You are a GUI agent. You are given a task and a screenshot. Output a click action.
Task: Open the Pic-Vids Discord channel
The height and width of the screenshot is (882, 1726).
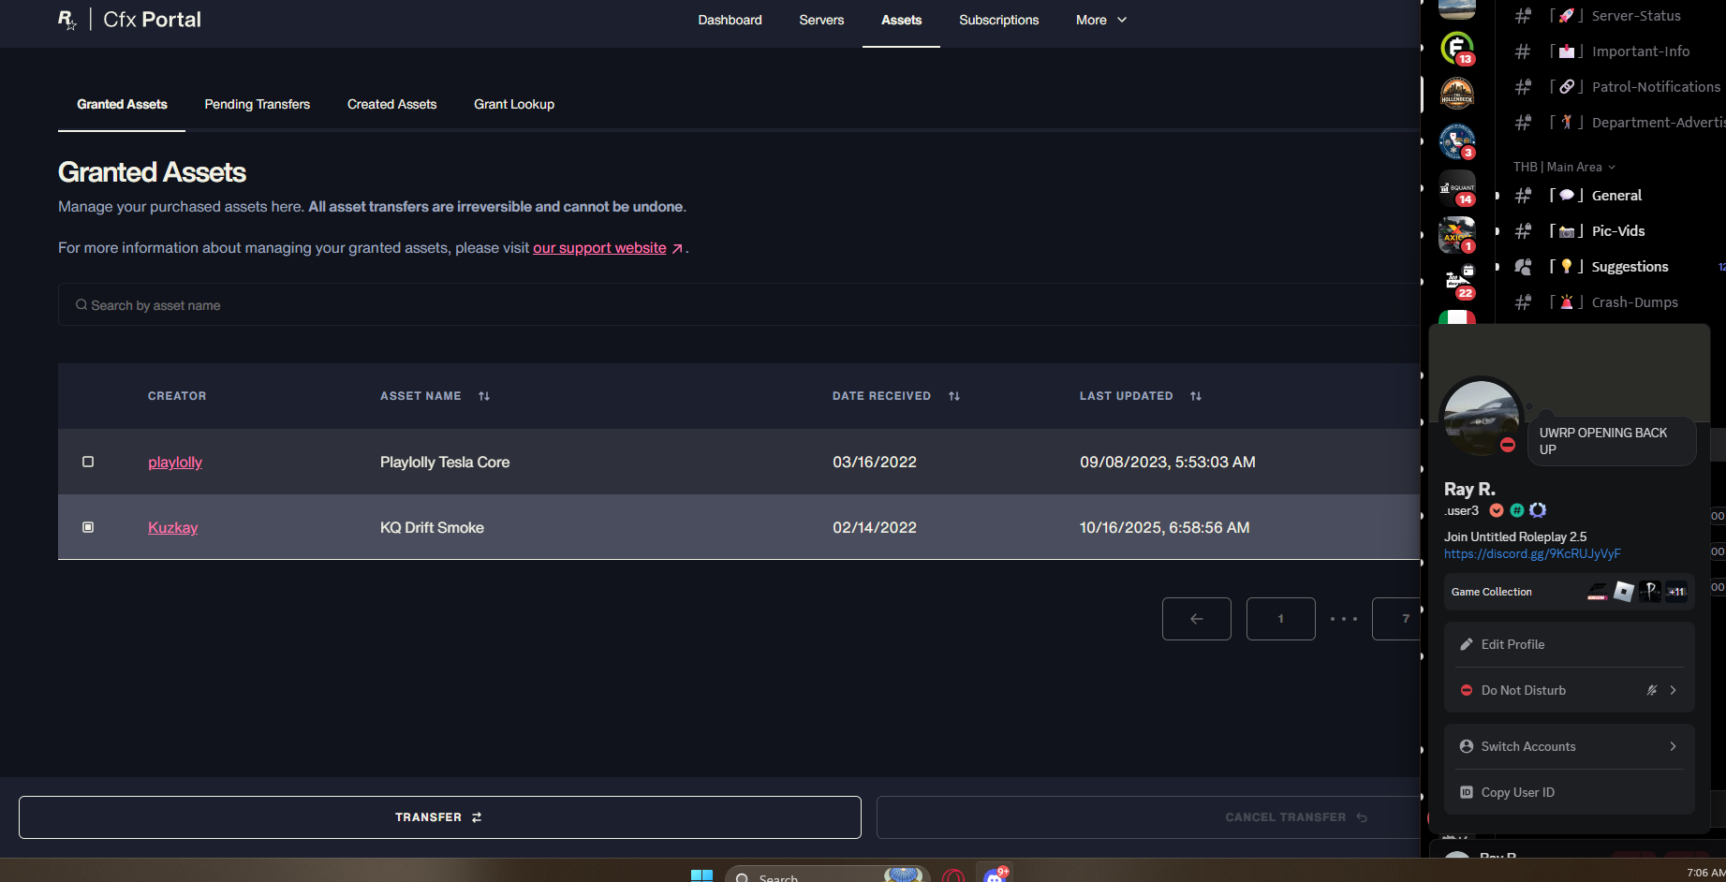(x=1619, y=231)
